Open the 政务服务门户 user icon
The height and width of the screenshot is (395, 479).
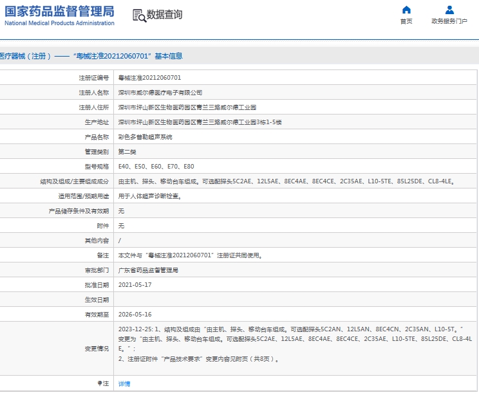pyautogui.click(x=449, y=10)
